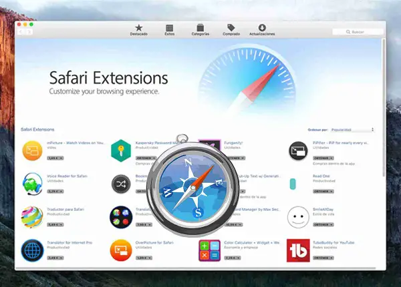Open the Categorías tab
This screenshot has width=401, height=287.
click(x=200, y=30)
